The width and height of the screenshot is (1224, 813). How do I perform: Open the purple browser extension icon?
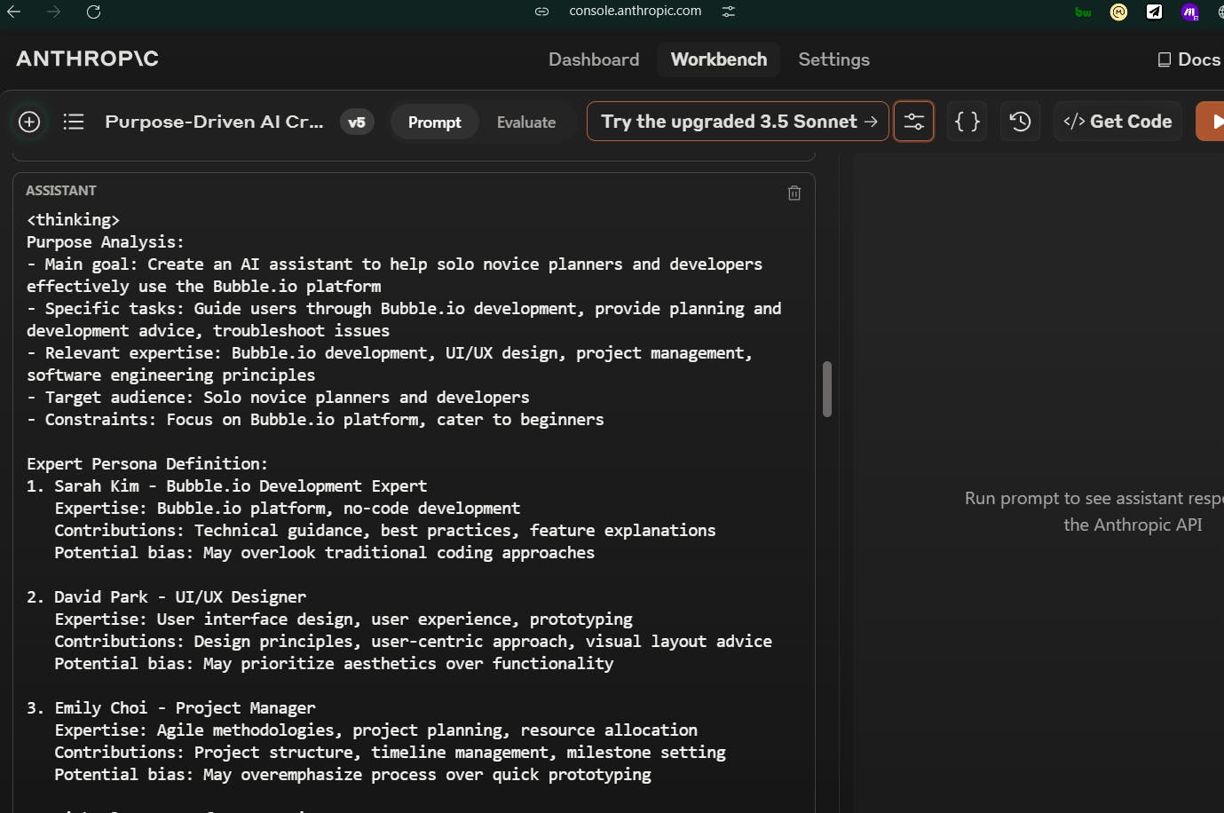coord(1189,12)
